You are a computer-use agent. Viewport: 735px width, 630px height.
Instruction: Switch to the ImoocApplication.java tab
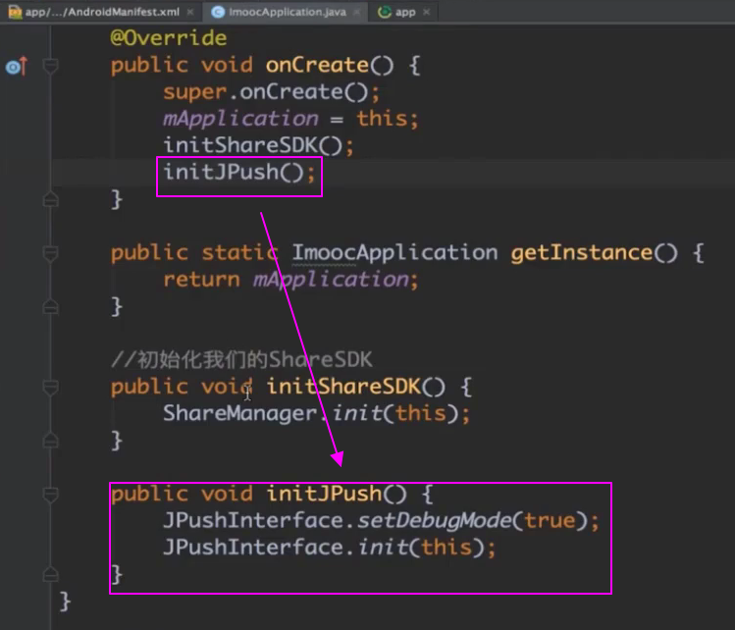coord(287,12)
